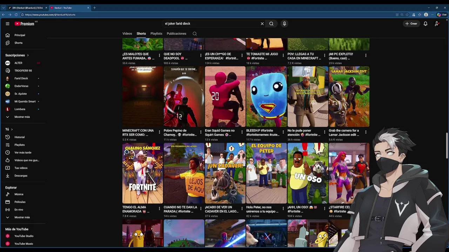Expand the Suscripciones section chevron
449x252 pixels.
28,55
